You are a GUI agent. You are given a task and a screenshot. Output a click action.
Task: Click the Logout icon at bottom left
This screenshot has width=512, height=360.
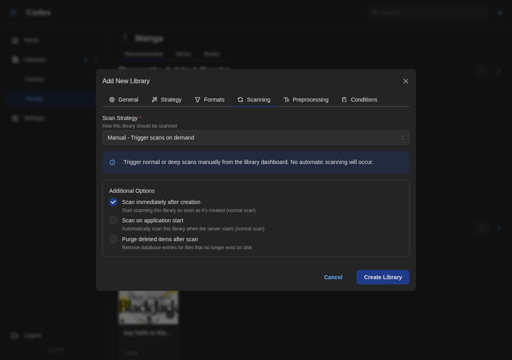click(x=14, y=335)
